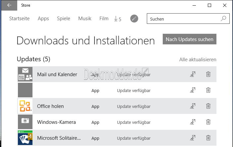Open the user account avatar icon
The image size is (233, 147).
[x=134, y=19]
